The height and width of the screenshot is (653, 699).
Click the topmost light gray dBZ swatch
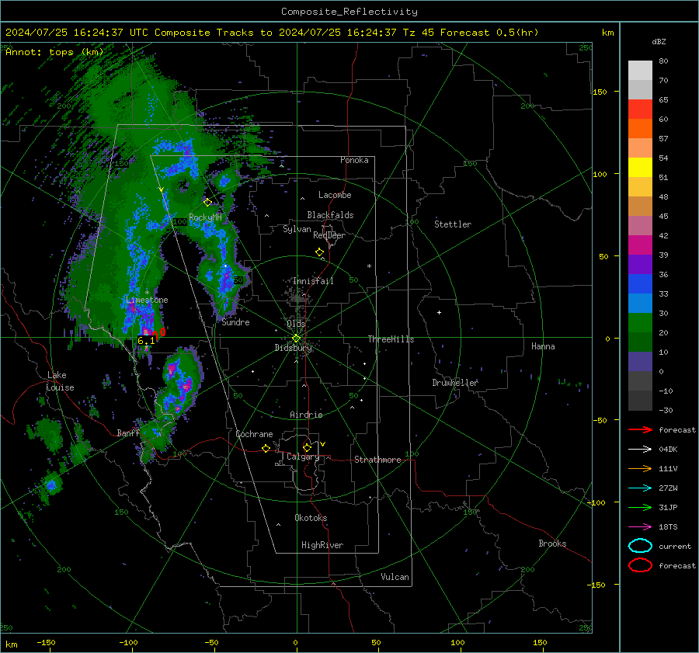640,71
